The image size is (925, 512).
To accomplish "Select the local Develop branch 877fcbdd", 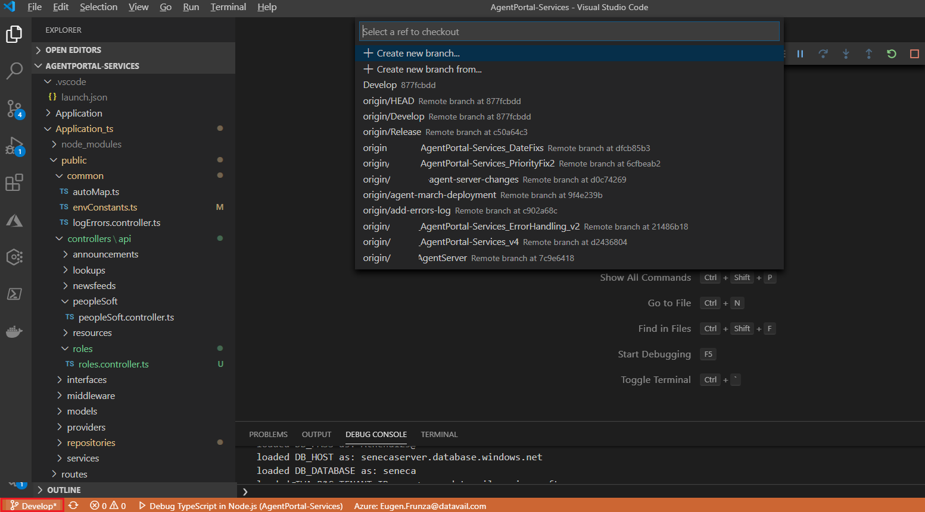I will tap(569, 85).
